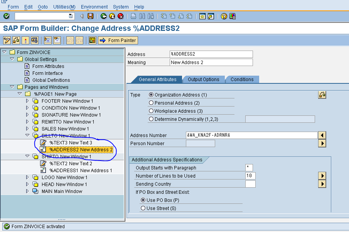
Task: Save the form using the disk icon
Action: click(91, 16)
